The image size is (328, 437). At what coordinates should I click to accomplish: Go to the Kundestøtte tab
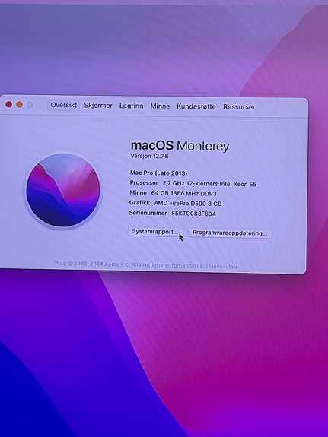pyautogui.click(x=196, y=106)
